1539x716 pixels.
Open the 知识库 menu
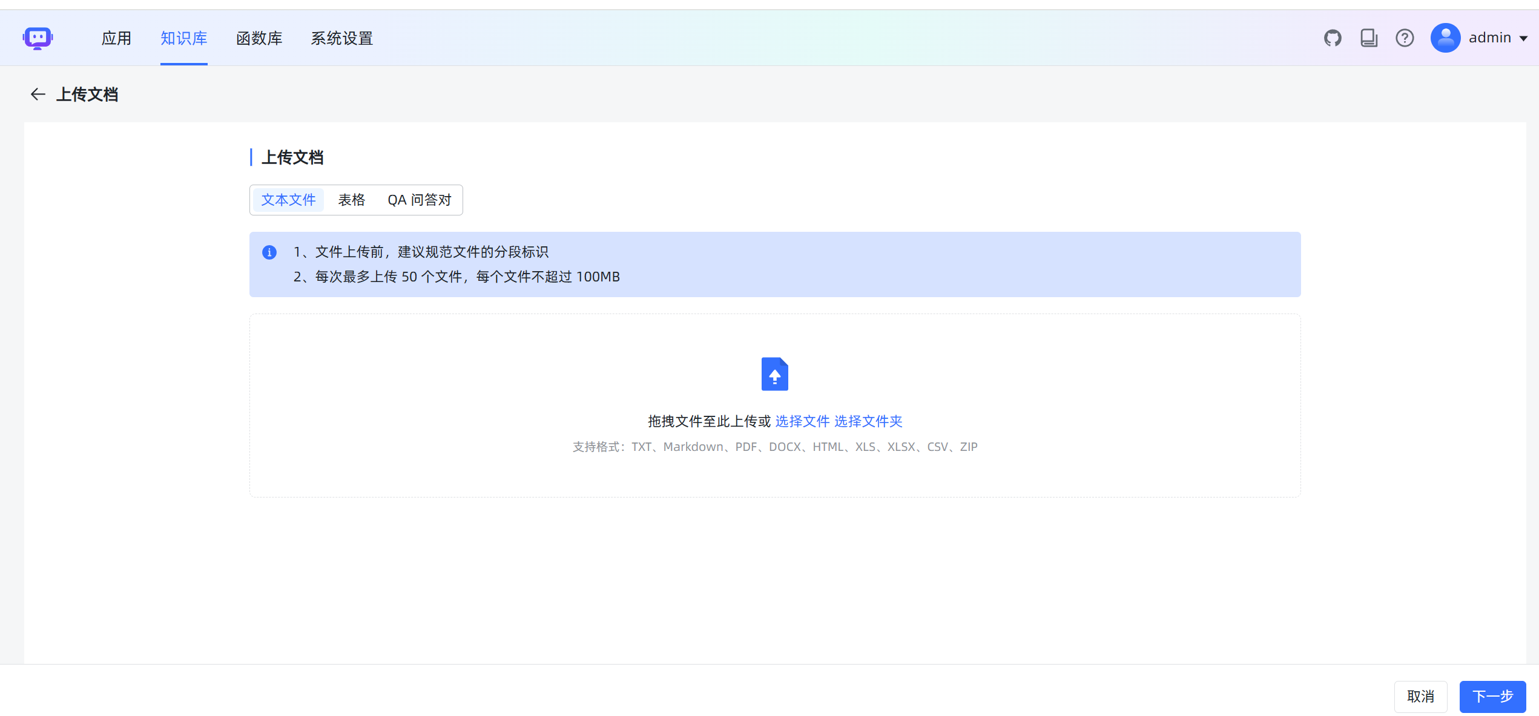point(184,38)
